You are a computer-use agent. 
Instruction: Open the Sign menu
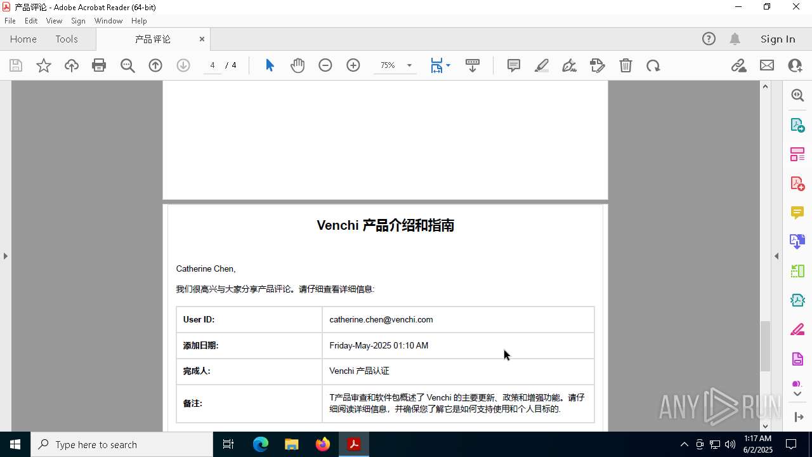pos(78,21)
